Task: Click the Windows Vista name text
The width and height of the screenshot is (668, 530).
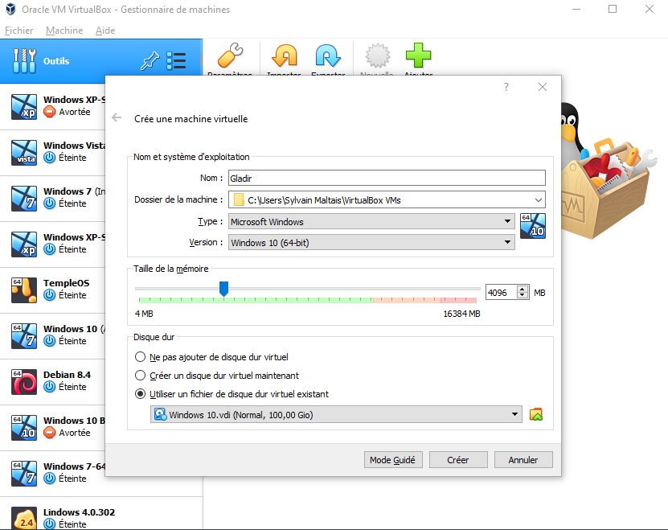Action: [x=74, y=146]
